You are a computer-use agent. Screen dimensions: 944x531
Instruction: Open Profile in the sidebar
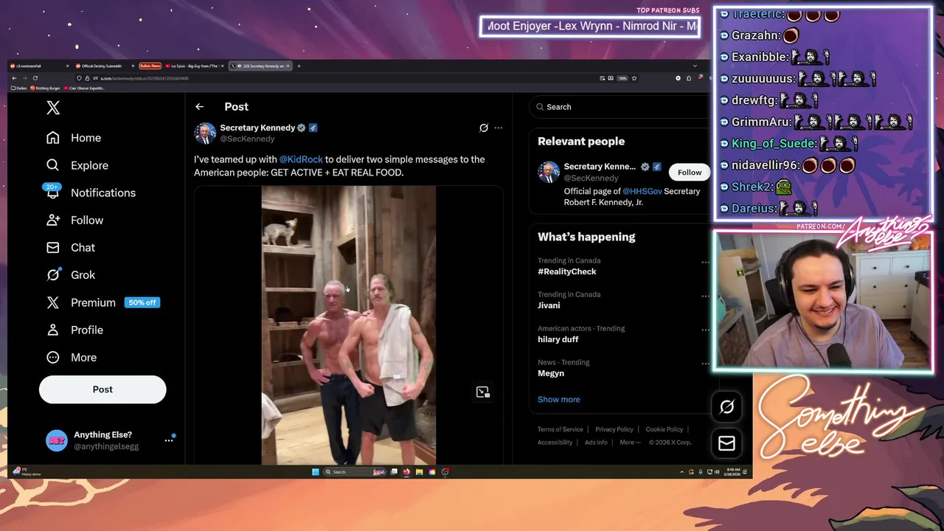tap(74, 330)
